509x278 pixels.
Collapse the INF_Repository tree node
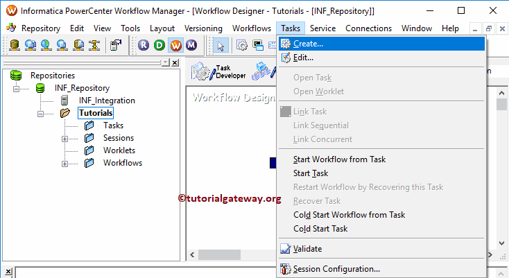click(x=16, y=89)
